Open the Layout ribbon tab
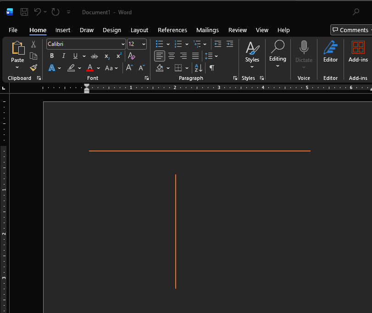 (x=139, y=30)
